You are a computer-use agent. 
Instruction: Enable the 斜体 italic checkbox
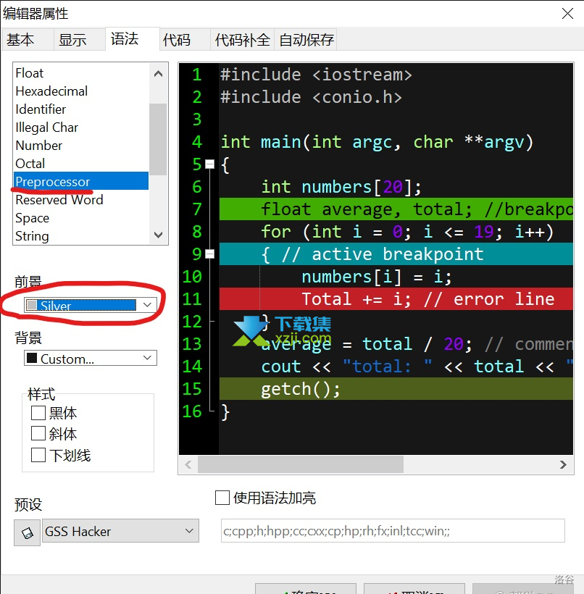[38, 433]
